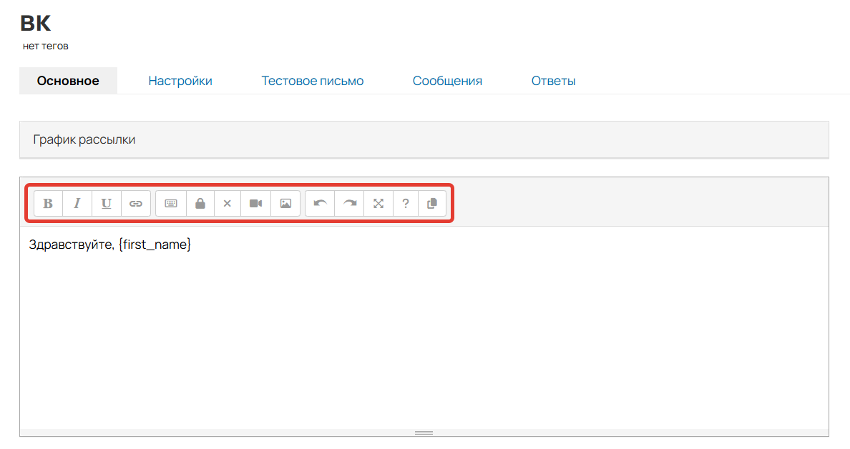Switch to the Основное tab
Viewport: 850px width, 449px height.
(68, 81)
